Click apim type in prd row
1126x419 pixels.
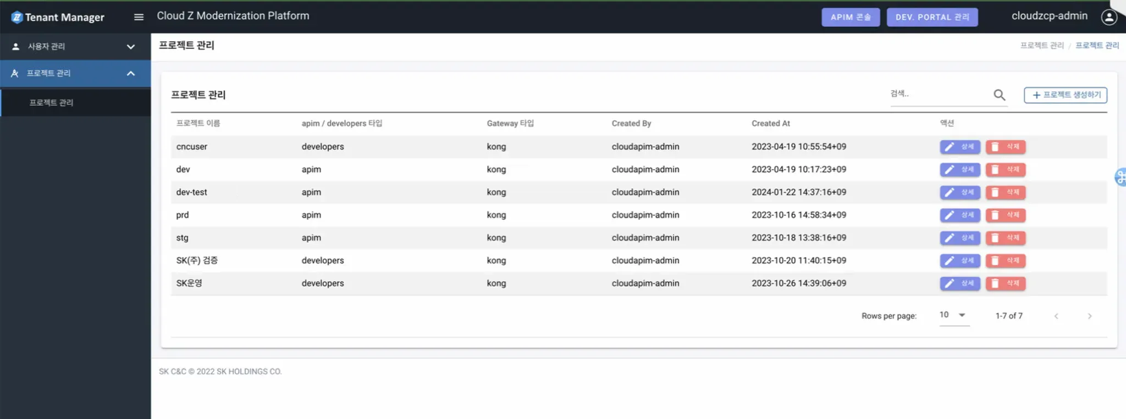311,215
